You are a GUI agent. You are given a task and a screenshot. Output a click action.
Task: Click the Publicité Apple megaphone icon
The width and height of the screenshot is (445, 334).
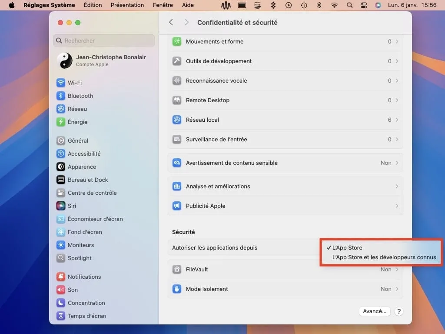pyautogui.click(x=177, y=206)
